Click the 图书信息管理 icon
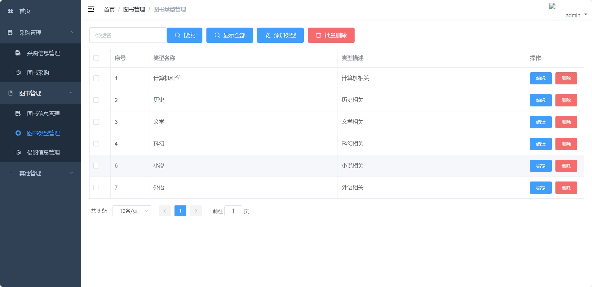The width and height of the screenshot is (592, 287). (x=18, y=114)
